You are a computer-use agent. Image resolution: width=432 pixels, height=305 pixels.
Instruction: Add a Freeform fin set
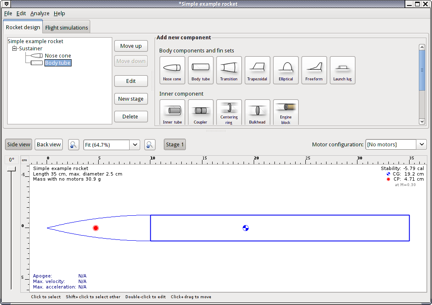[314, 70]
